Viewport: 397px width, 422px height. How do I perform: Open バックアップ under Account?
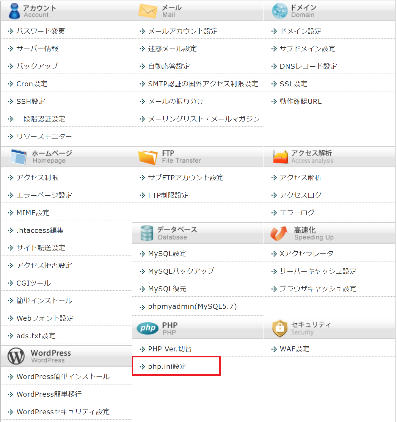point(37,66)
